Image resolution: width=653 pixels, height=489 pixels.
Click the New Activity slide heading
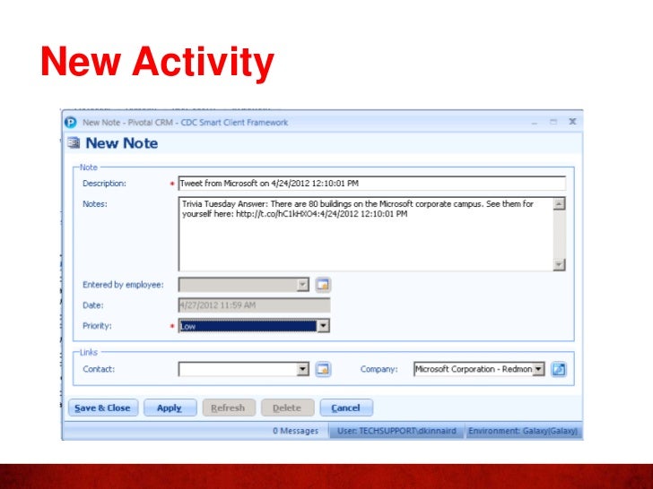(158, 62)
